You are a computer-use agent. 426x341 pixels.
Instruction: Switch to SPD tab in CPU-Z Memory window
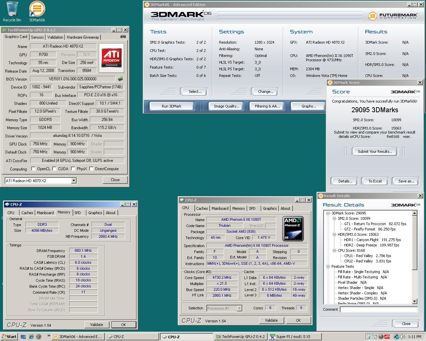pos(78,213)
